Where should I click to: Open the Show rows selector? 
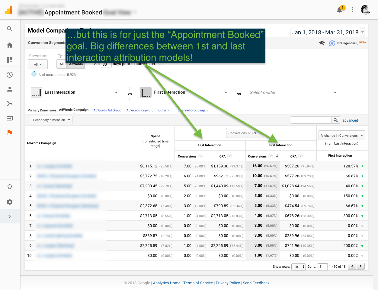299,267
